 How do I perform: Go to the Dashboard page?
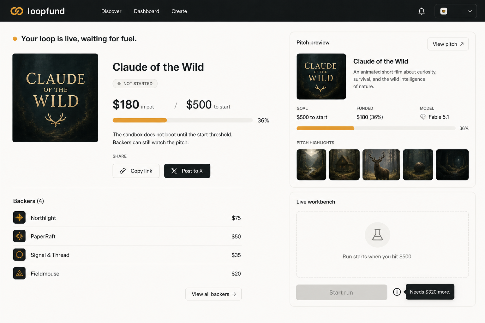click(x=147, y=11)
